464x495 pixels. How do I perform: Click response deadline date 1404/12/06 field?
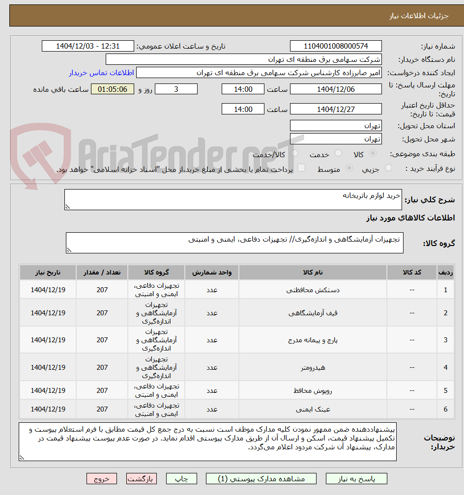coord(336,89)
